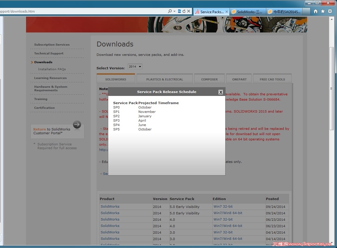Open SolidWorks product link for 3.0 Win7 32-bit
The height and width of the screenshot is (248, 337).
110,232
